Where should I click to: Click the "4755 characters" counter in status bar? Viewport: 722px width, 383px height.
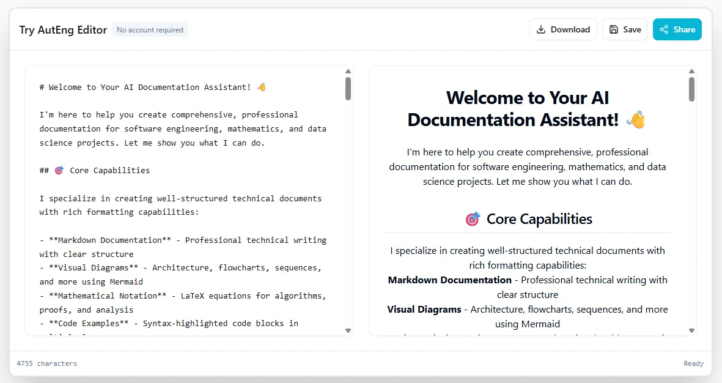(47, 363)
